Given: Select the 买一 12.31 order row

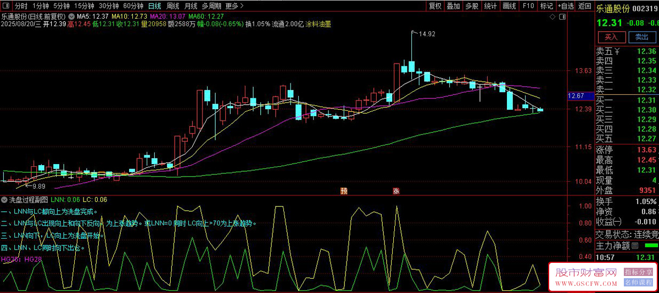Looking at the screenshot, I should pyautogui.click(x=627, y=100).
